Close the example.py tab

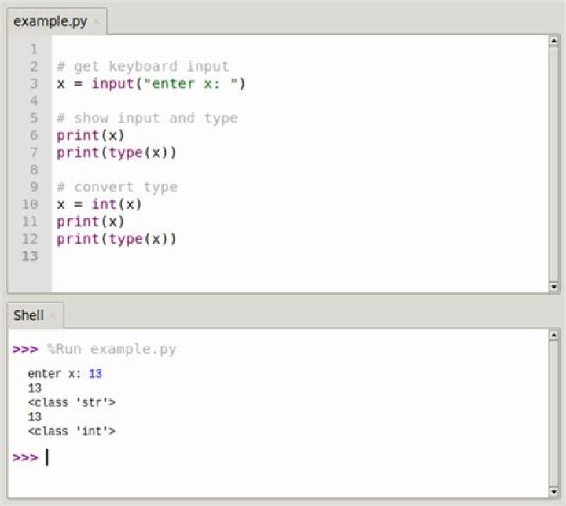[97, 22]
